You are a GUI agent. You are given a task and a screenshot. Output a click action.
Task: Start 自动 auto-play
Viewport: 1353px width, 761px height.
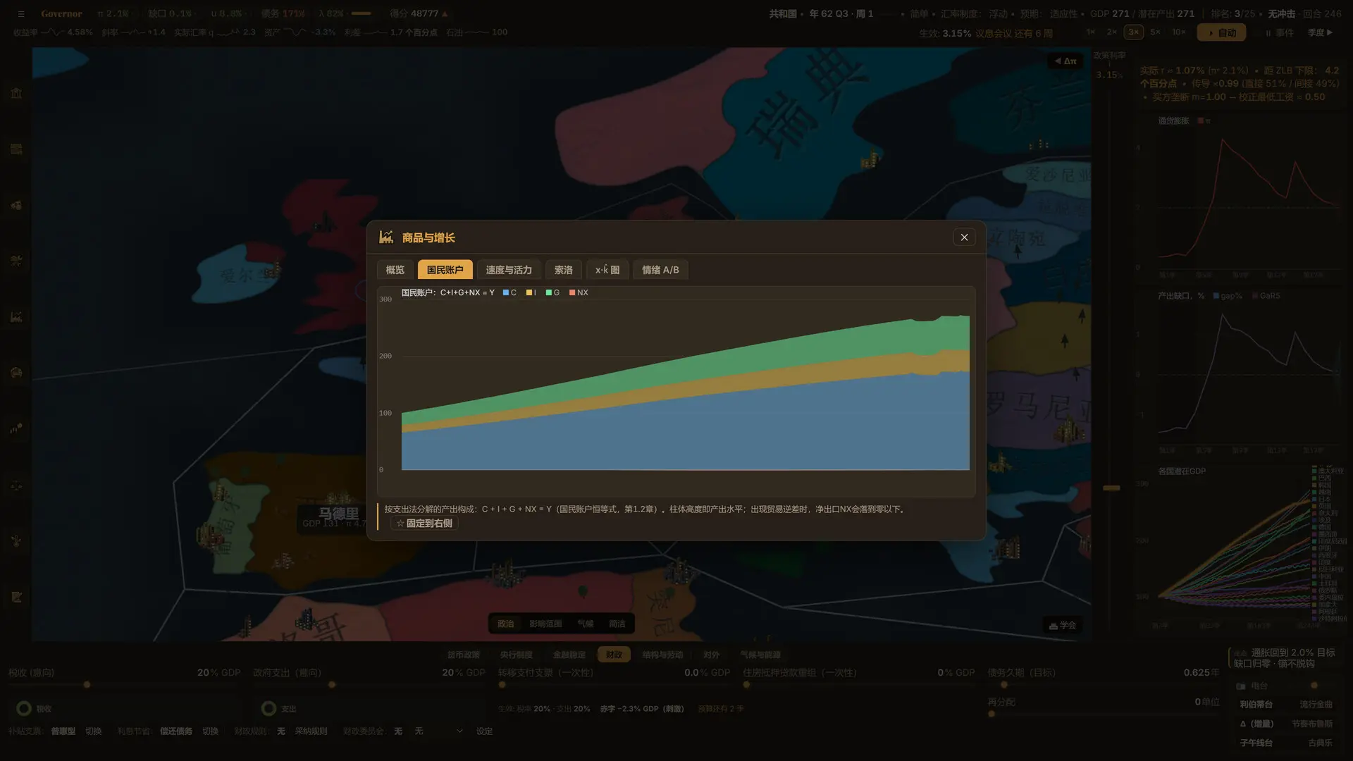[x=1222, y=32]
